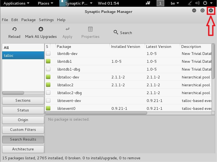Select the libtevent0 package name
The width and height of the screenshot is (217, 162).
click(66, 108)
